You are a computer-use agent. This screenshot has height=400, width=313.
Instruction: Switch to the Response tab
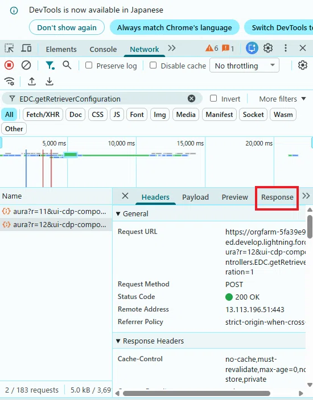277,197
